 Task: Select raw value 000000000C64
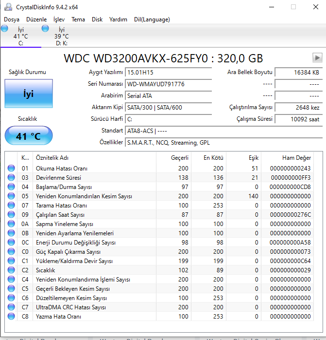click(x=291, y=261)
